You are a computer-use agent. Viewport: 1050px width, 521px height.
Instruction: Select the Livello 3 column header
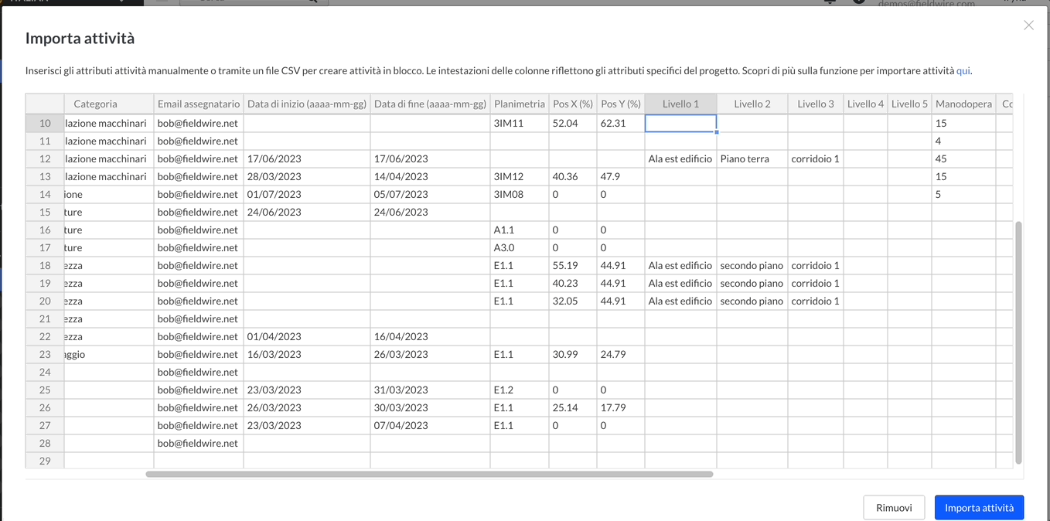point(816,104)
